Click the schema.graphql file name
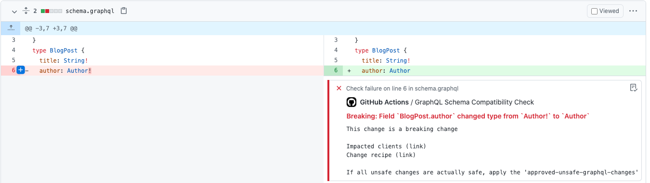The height and width of the screenshot is (183, 650). click(x=90, y=11)
